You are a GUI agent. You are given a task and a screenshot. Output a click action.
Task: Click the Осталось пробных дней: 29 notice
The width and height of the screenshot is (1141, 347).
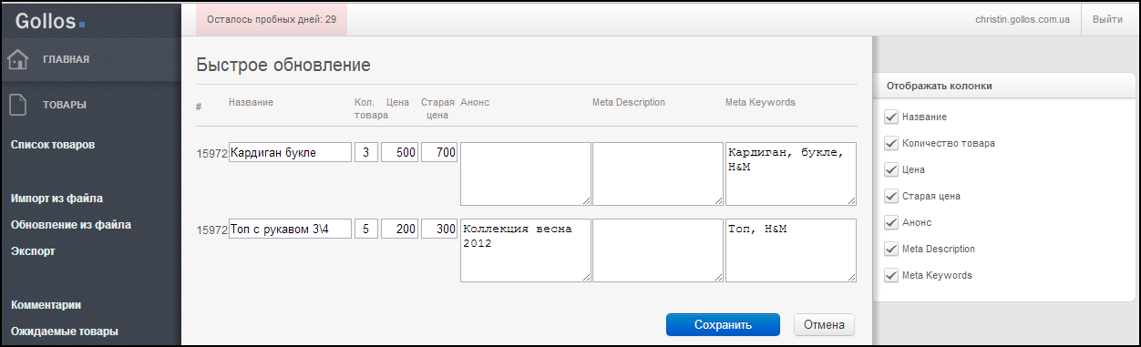point(272,19)
